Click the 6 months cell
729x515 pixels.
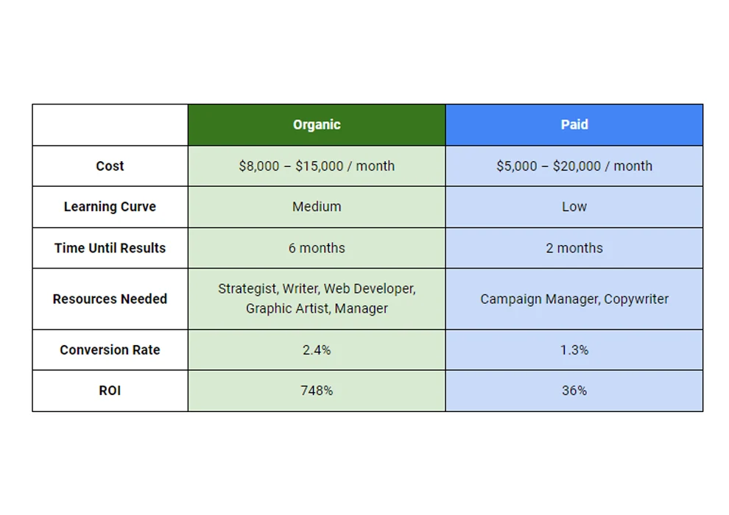click(317, 248)
